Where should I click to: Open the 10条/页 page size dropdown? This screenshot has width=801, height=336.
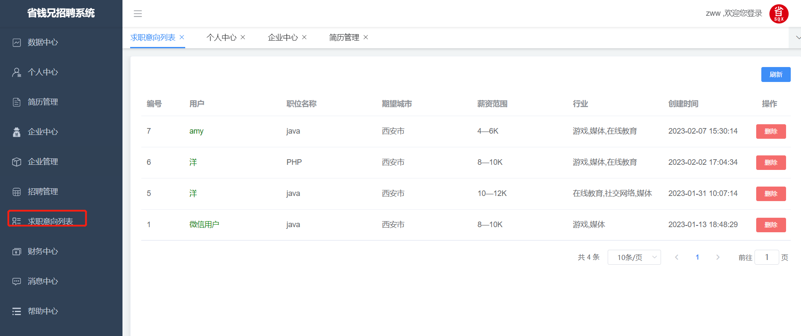pos(634,257)
